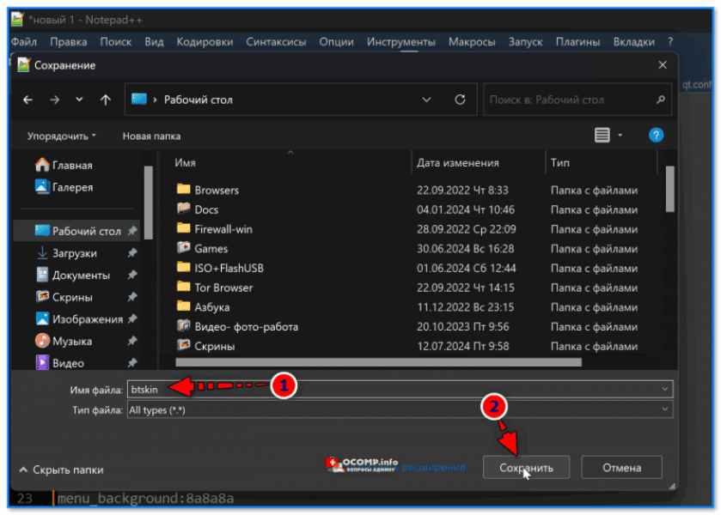
Task: Select the Games folder icon
Action: coord(183,249)
